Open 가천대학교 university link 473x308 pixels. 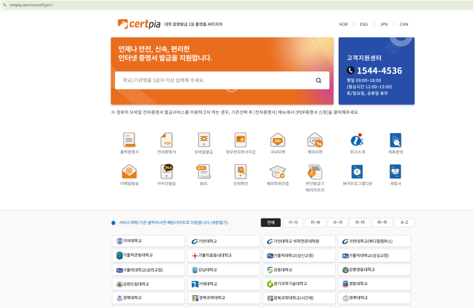click(223, 241)
